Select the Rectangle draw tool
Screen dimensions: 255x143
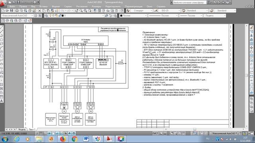[x=2, y=44]
